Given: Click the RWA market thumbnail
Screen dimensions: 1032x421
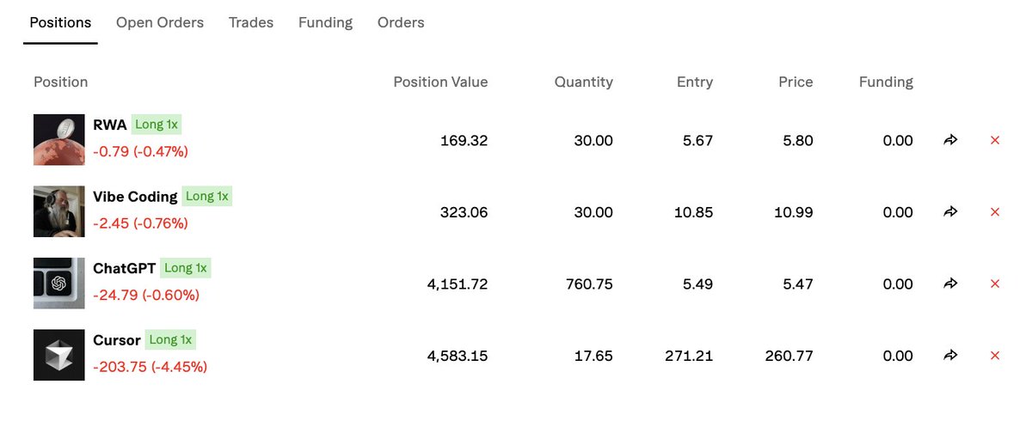Looking at the screenshot, I should pyautogui.click(x=59, y=139).
